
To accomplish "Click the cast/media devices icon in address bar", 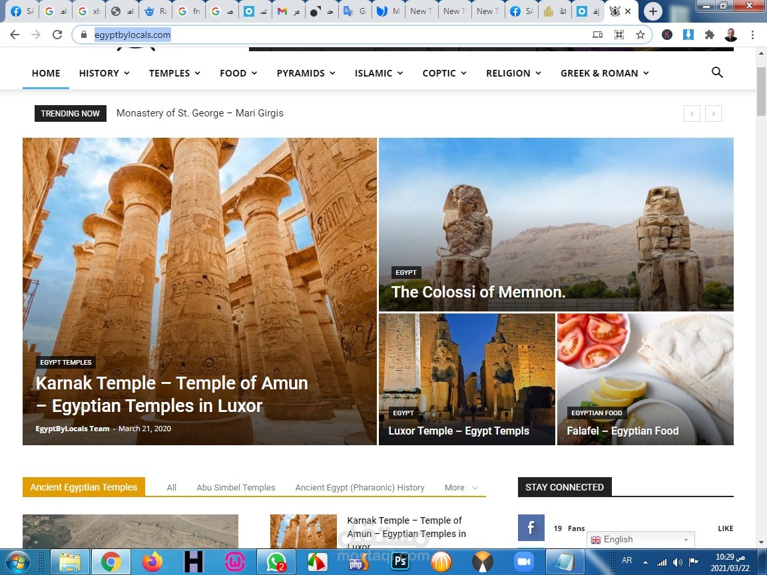I will click(597, 35).
